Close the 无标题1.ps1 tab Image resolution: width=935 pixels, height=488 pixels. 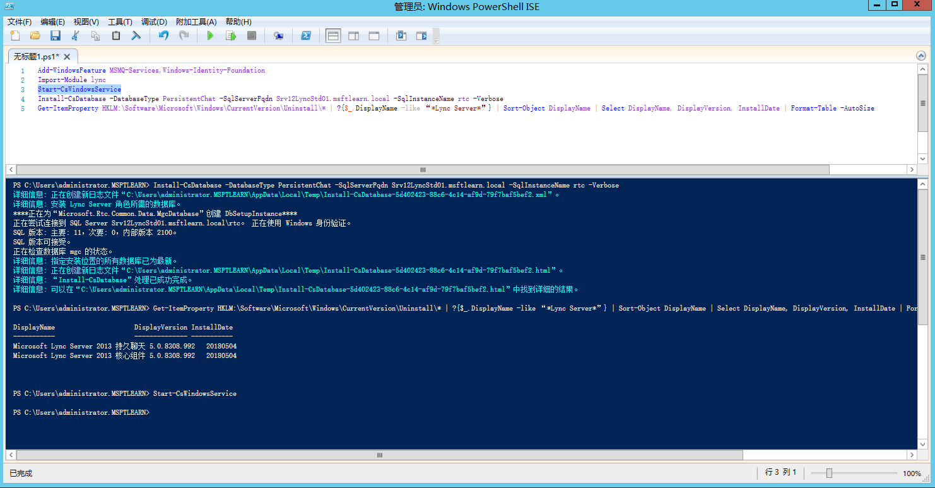[x=67, y=56]
